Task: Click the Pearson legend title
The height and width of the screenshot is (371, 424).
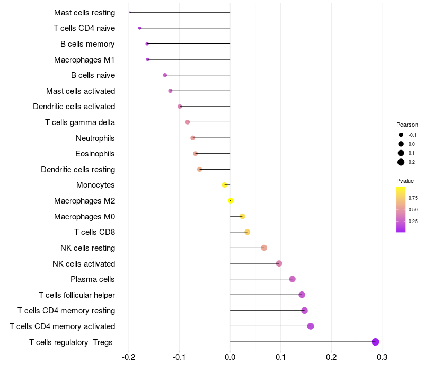Action: click(x=407, y=125)
